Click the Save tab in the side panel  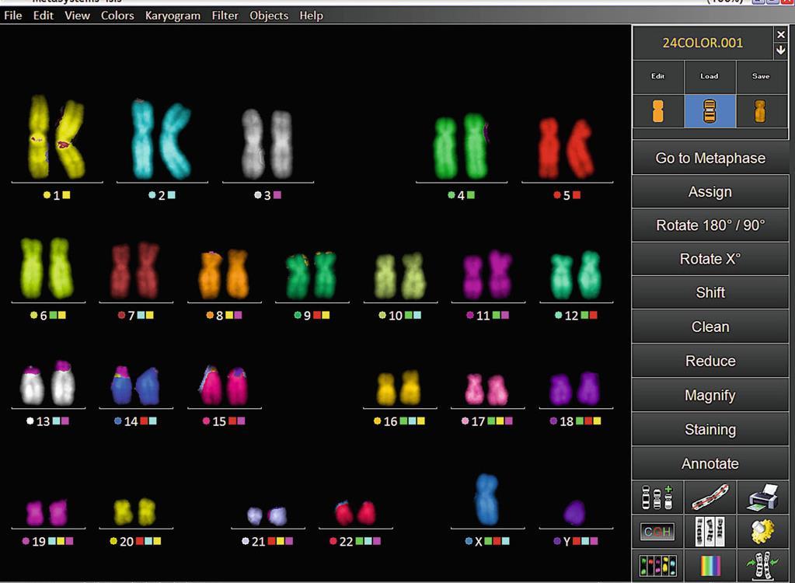(x=761, y=76)
